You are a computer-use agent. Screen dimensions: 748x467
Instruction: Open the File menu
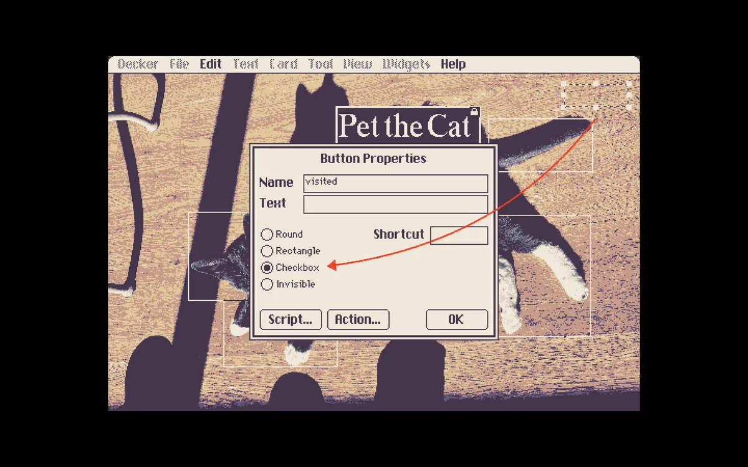pos(180,64)
